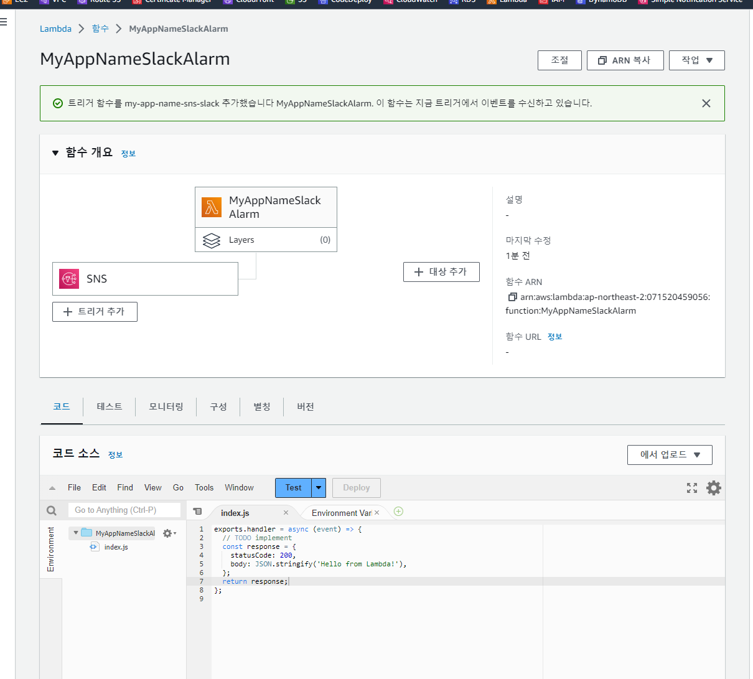Viewport: 753px width, 679px height.
Task: Add a new editor tab with plus icon
Action: pyautogui.click(x=399, y=512)
